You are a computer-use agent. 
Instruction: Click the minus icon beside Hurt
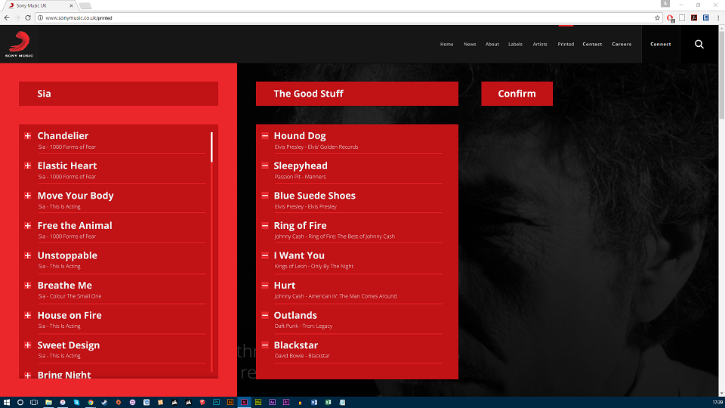pyautogui.click(x=265, y=286)
